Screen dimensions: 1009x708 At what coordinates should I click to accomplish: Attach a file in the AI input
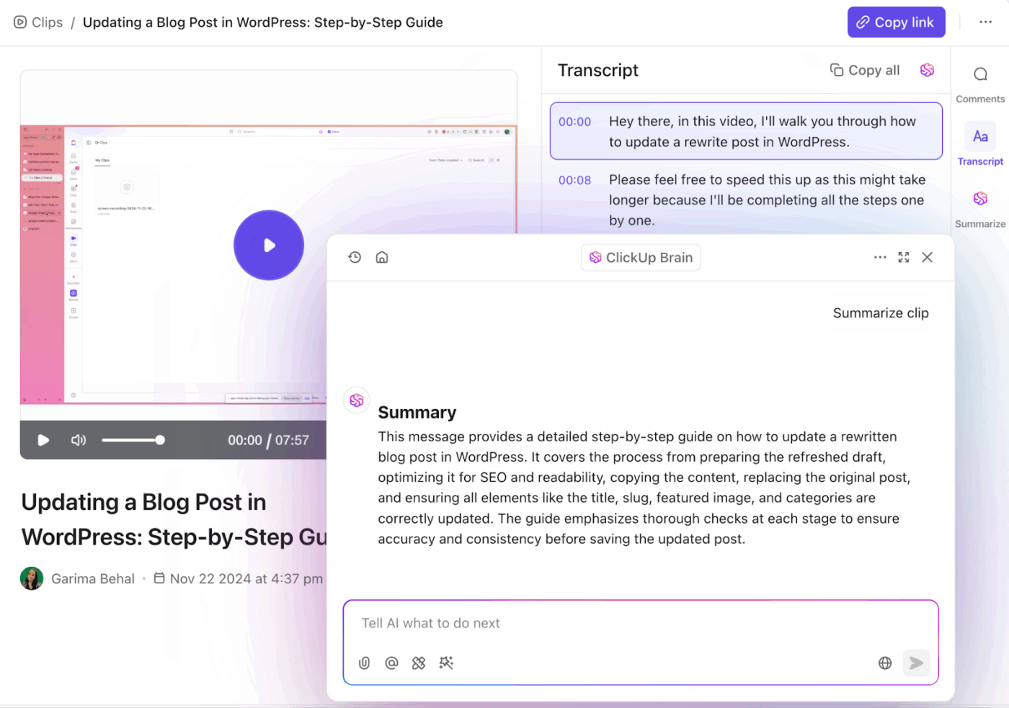pyautogui.click(x=364, y=663)
